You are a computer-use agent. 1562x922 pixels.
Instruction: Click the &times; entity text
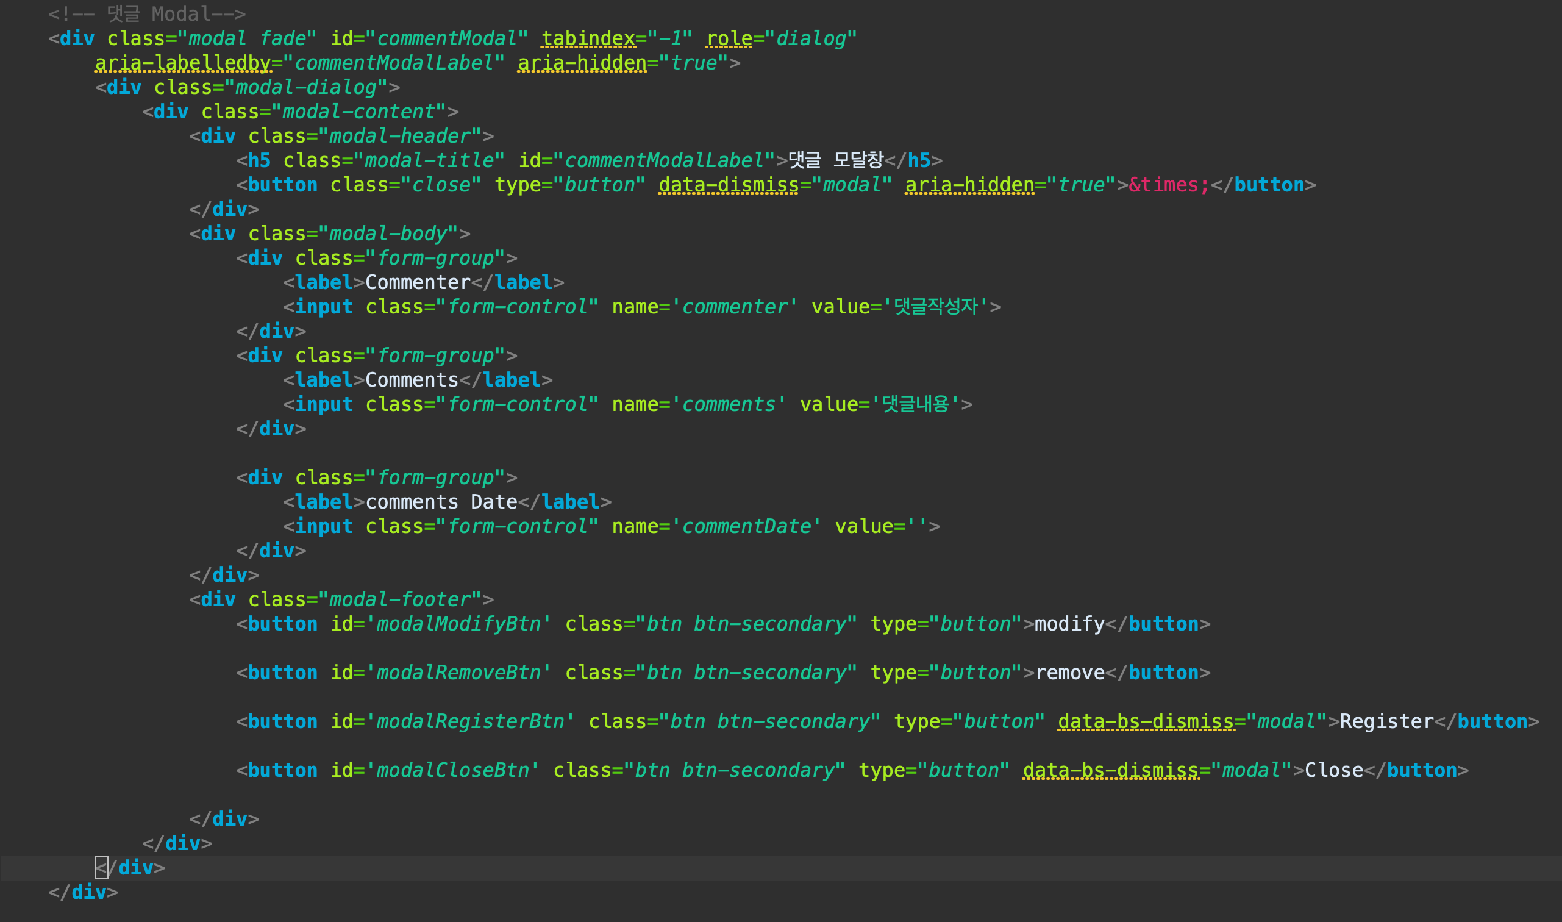tap(1168, 185)
